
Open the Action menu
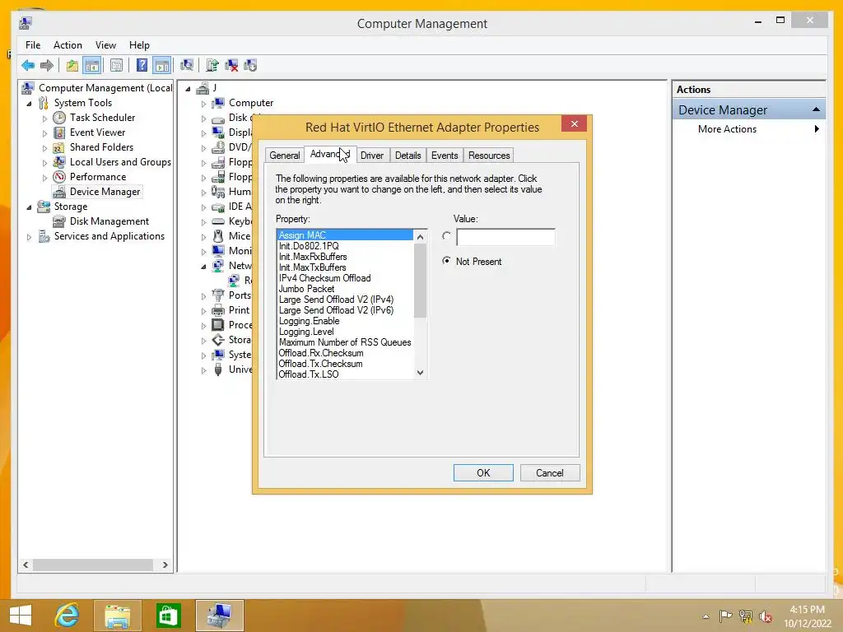coord(68,45)
